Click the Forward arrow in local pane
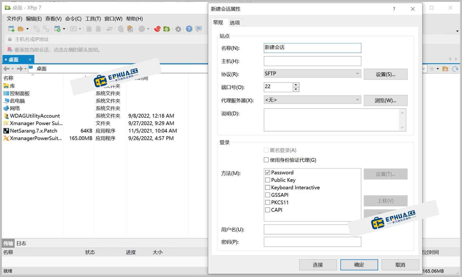 20,69
